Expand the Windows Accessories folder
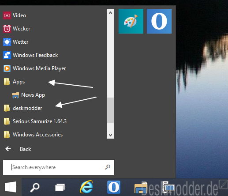228x196 pixels. coord(33,135)
